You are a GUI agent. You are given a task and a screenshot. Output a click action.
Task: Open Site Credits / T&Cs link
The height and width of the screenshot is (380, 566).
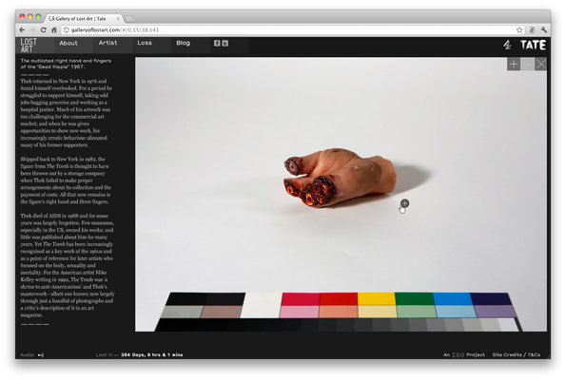click(517, 354)
